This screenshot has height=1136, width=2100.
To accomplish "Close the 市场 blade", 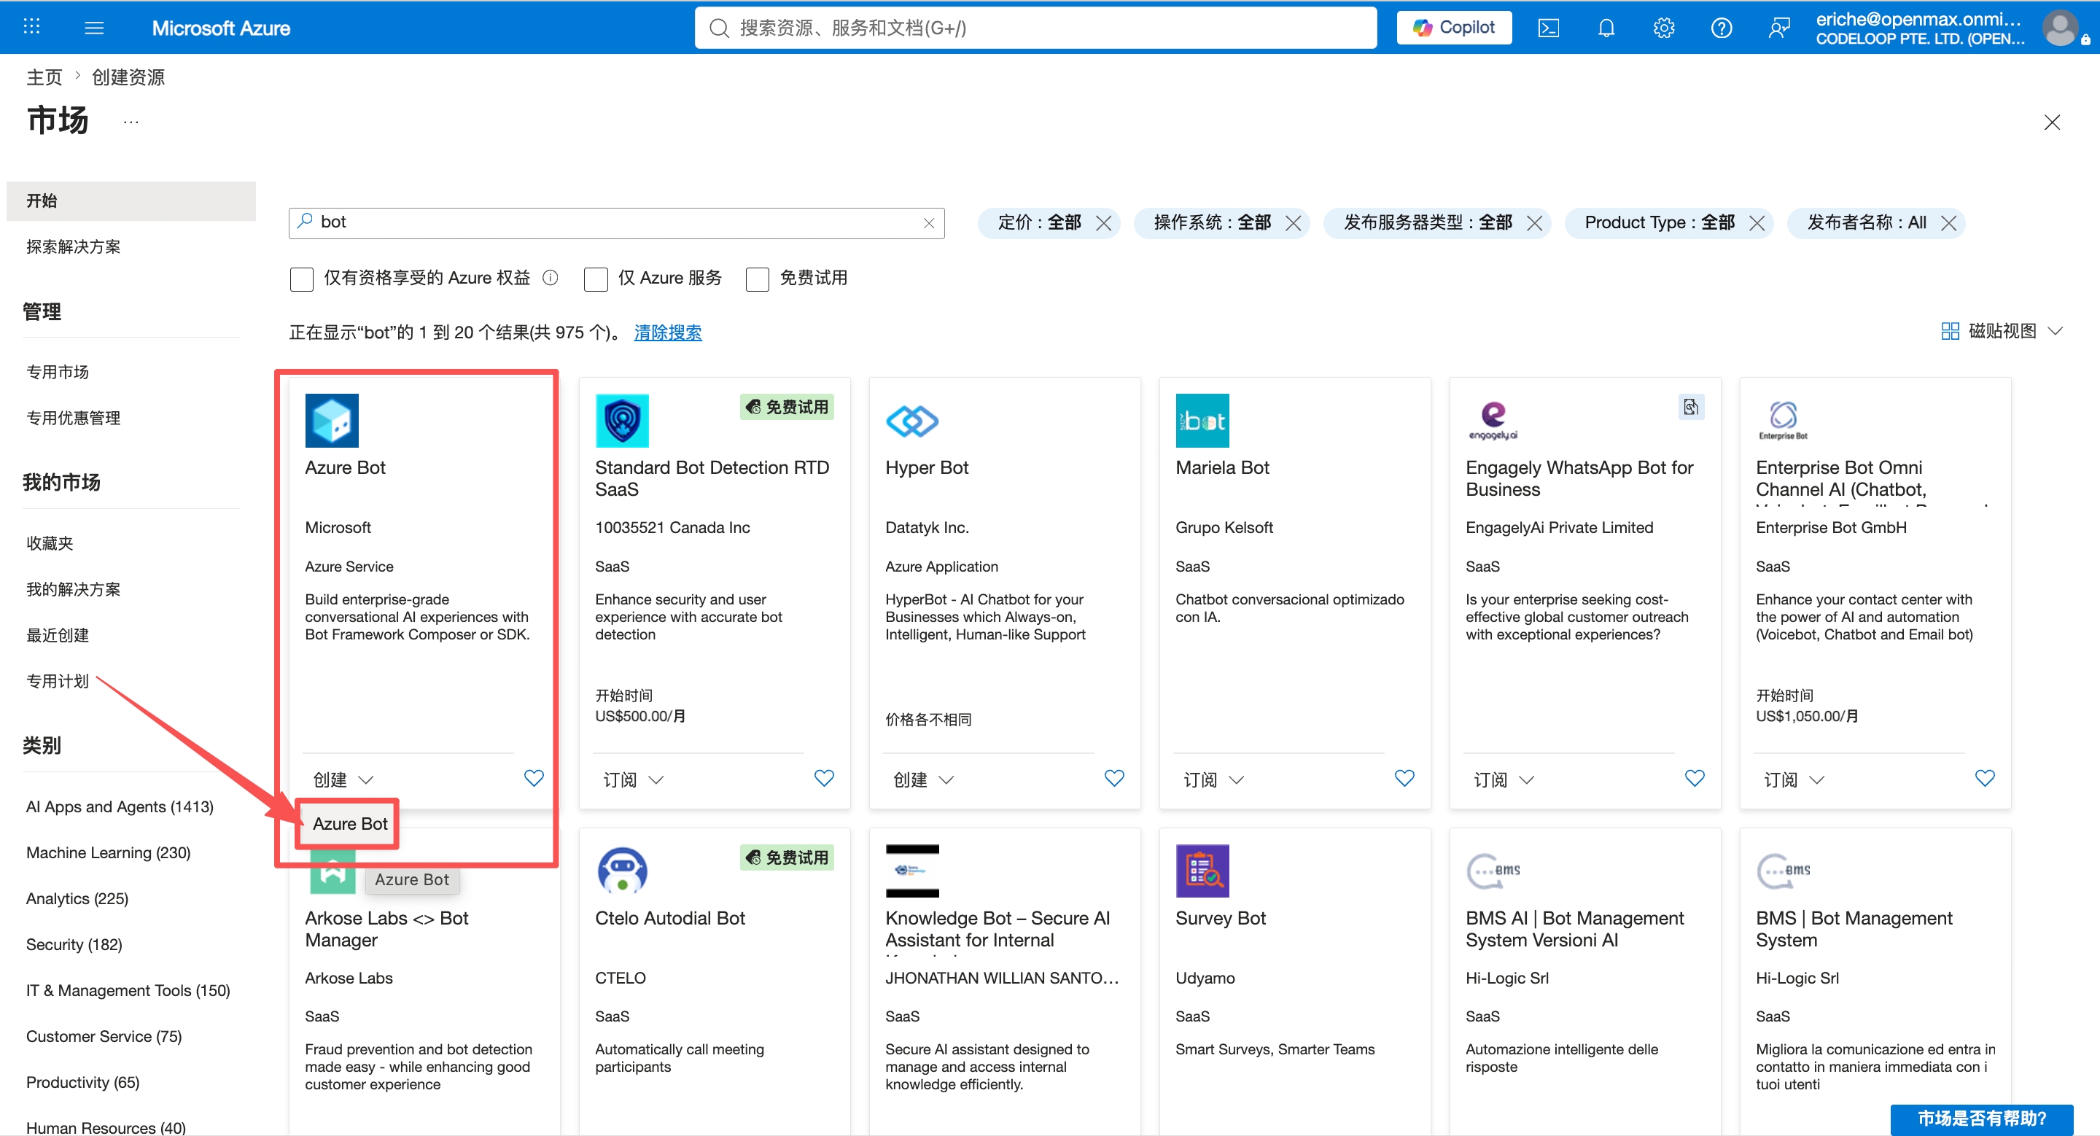I will pos(2052,122).
